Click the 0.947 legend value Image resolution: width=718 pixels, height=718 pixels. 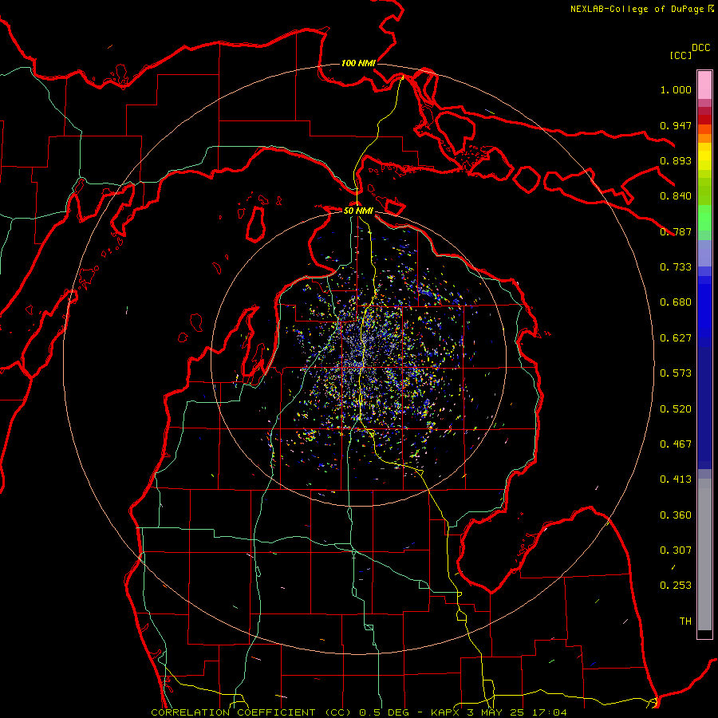676,125
